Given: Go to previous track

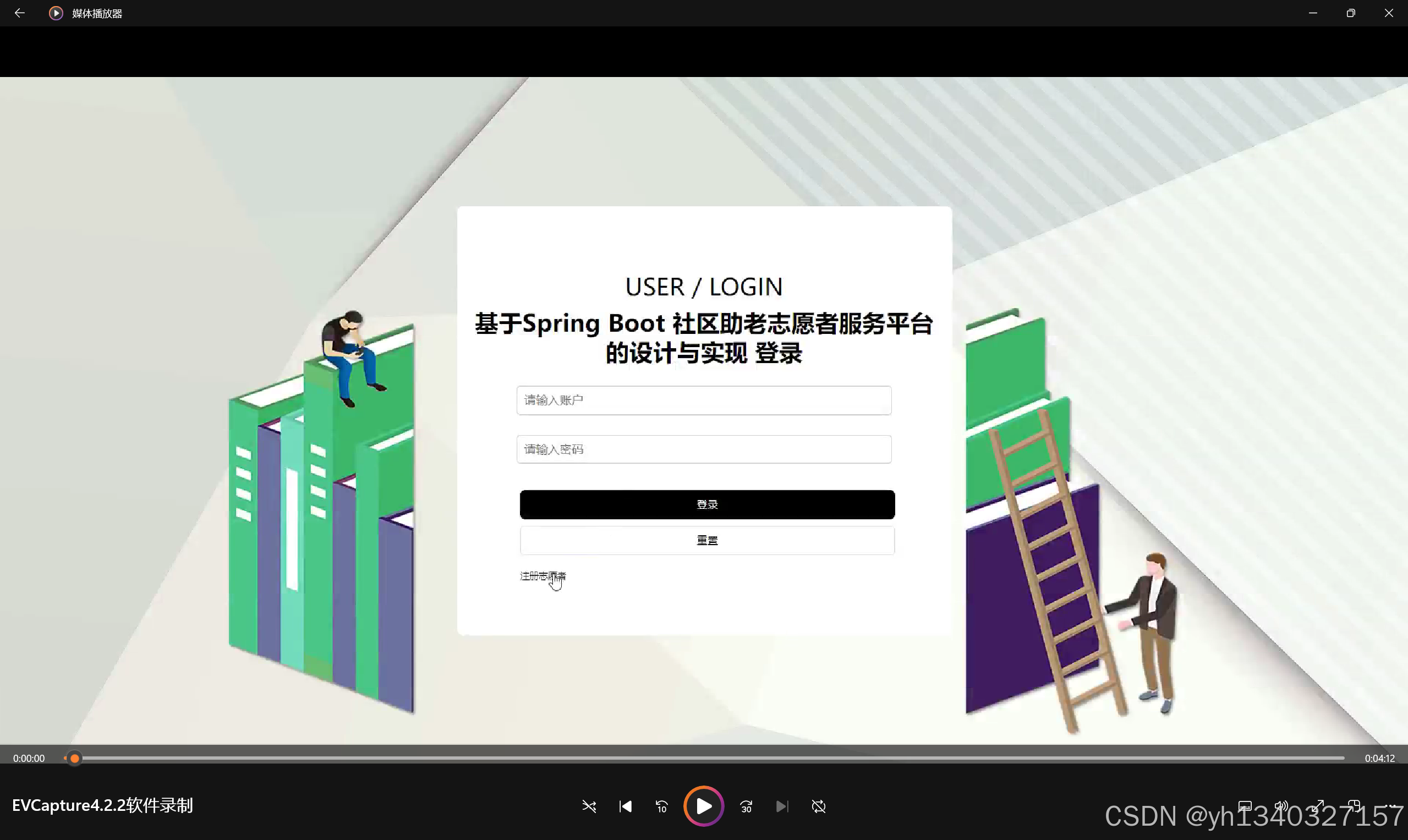Looking at the screenshot, I should (x=626, y=806).
